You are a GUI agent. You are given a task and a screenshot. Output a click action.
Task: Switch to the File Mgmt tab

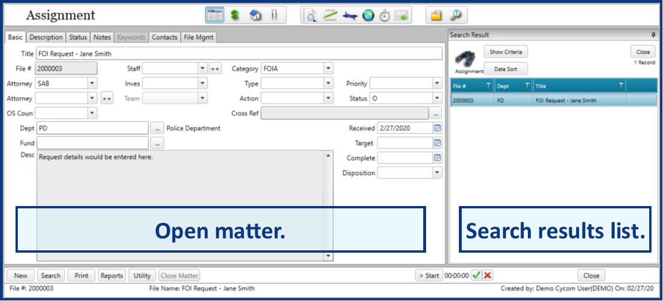(x=199, y=37)
